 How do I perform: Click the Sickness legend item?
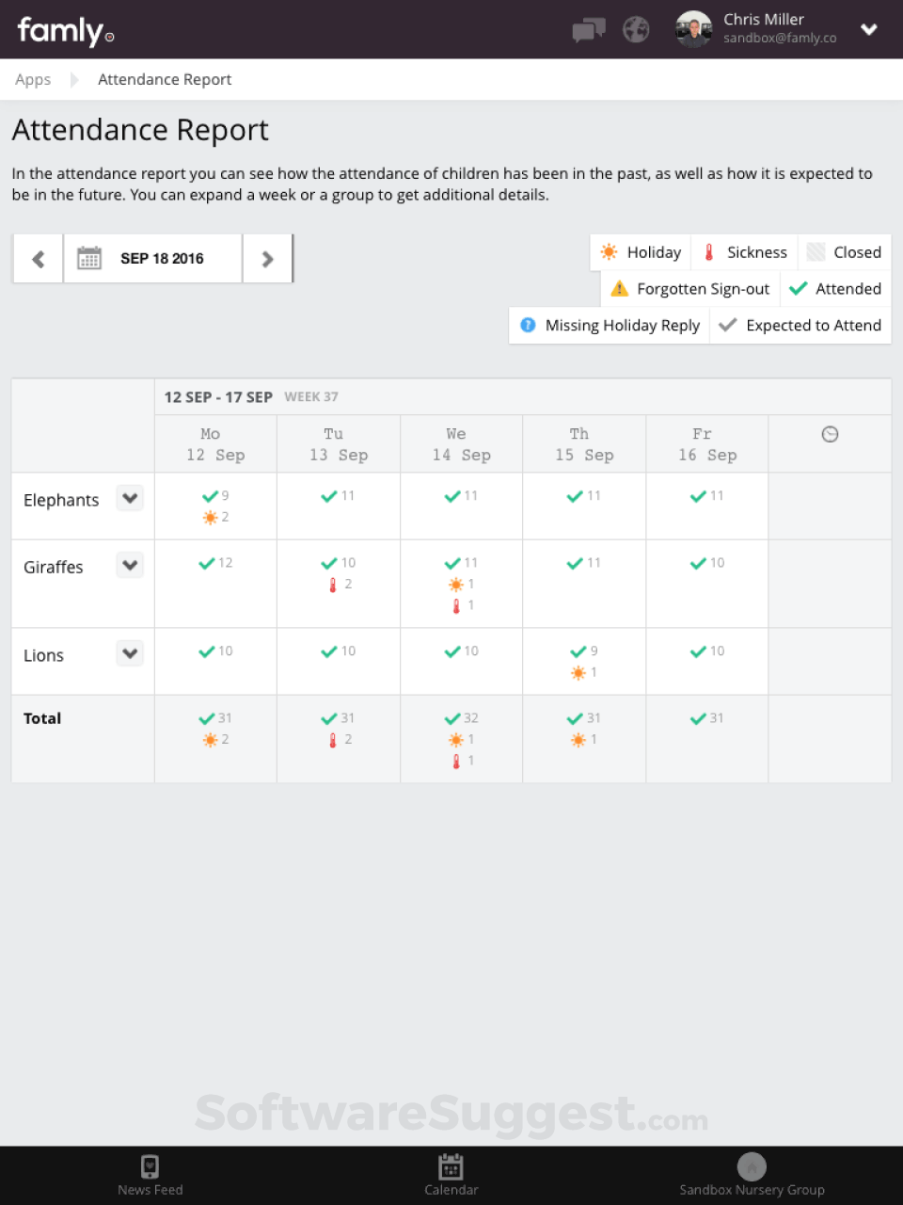click(x=745, y=252)
